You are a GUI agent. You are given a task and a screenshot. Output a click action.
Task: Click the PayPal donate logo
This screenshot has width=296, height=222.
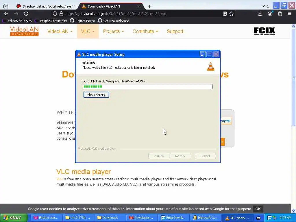pos(226,121)
